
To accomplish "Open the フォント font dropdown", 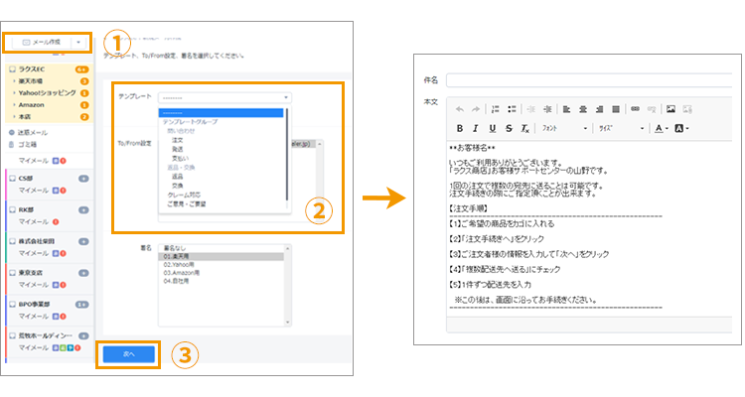I will [x=564, y=128].
